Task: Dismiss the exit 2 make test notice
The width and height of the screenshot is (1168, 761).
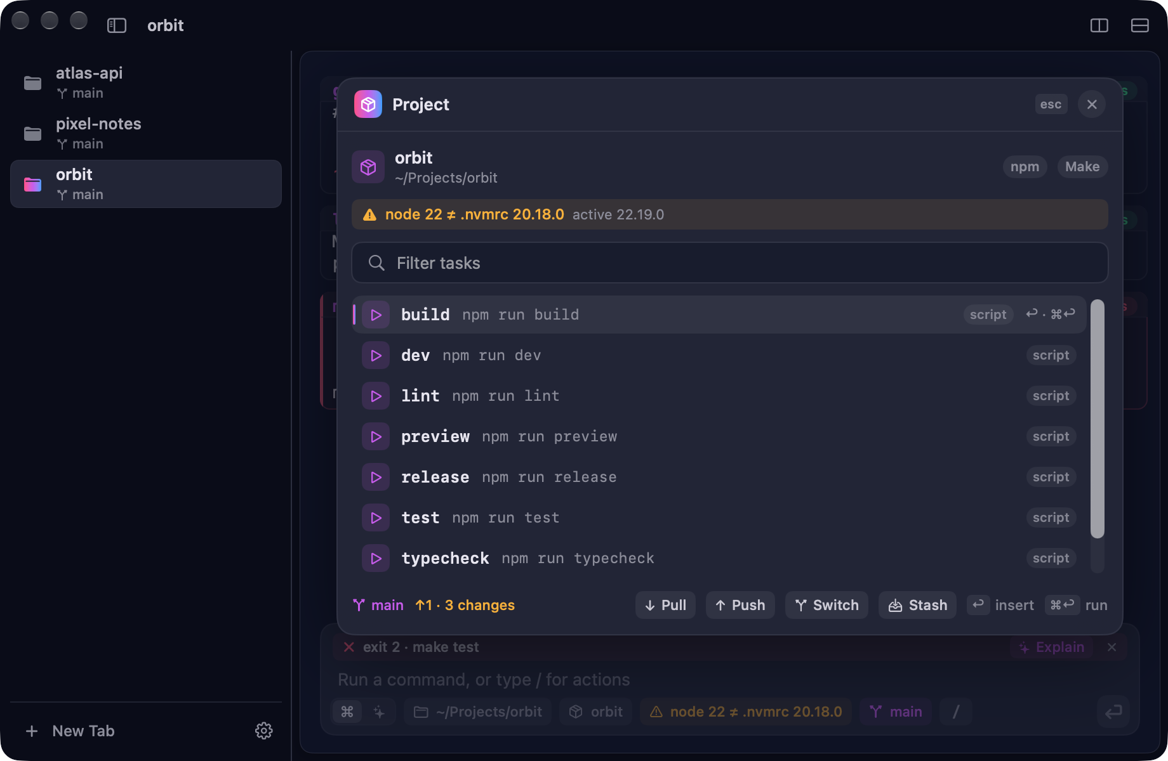Action: coord(1112,647)
